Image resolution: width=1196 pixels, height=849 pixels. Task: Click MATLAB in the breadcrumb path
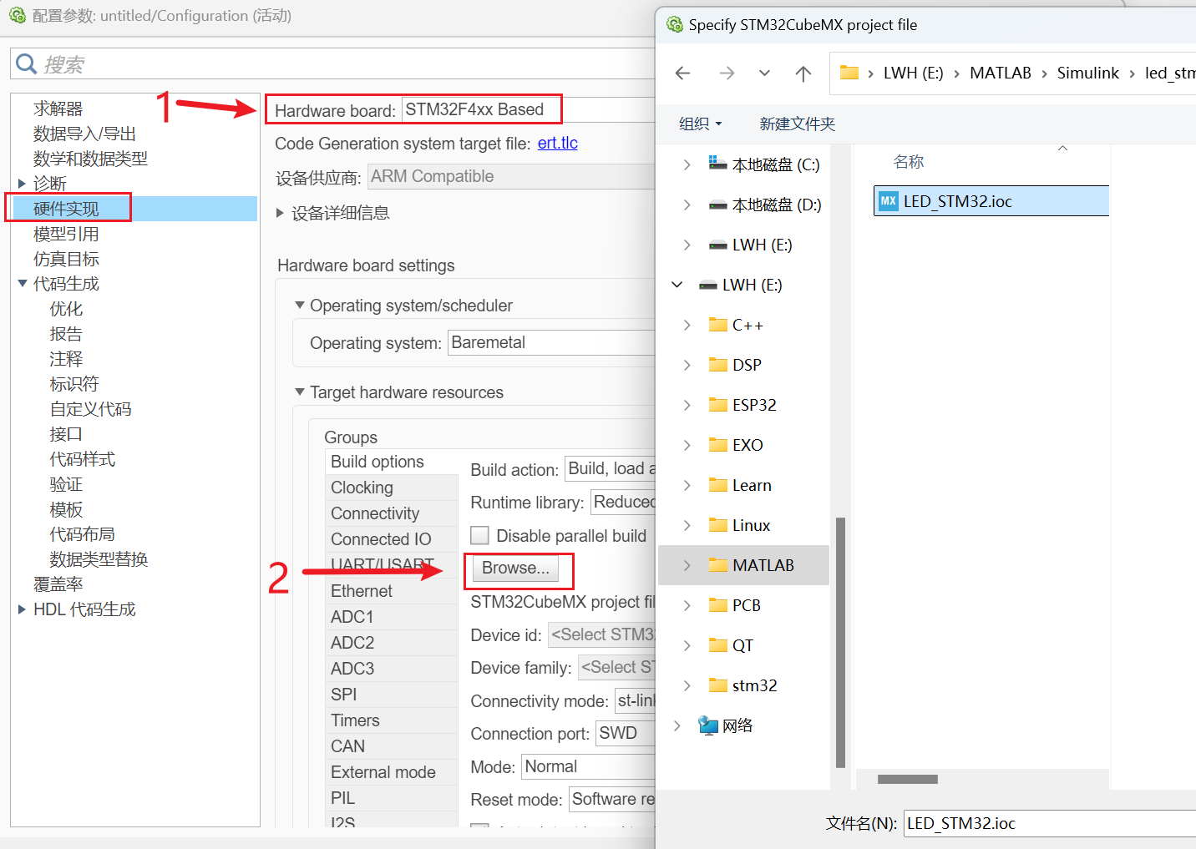(x=1001, y=73)
